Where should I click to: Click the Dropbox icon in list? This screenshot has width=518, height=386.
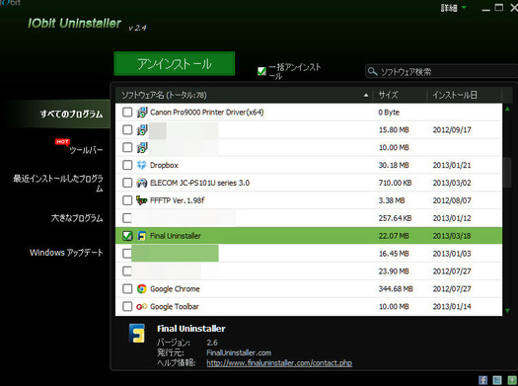(x=142, y=165)
